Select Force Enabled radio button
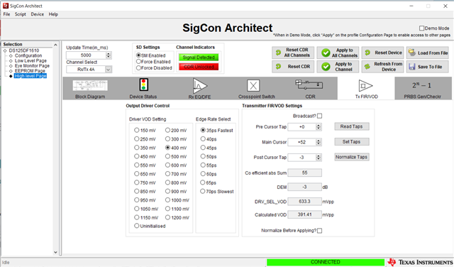 [x=138, y=62]
